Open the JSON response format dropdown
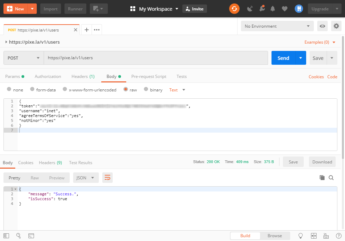345x241 pixels. (86, 178)
